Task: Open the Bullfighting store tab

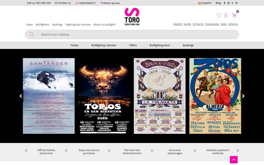Action: 159,45
